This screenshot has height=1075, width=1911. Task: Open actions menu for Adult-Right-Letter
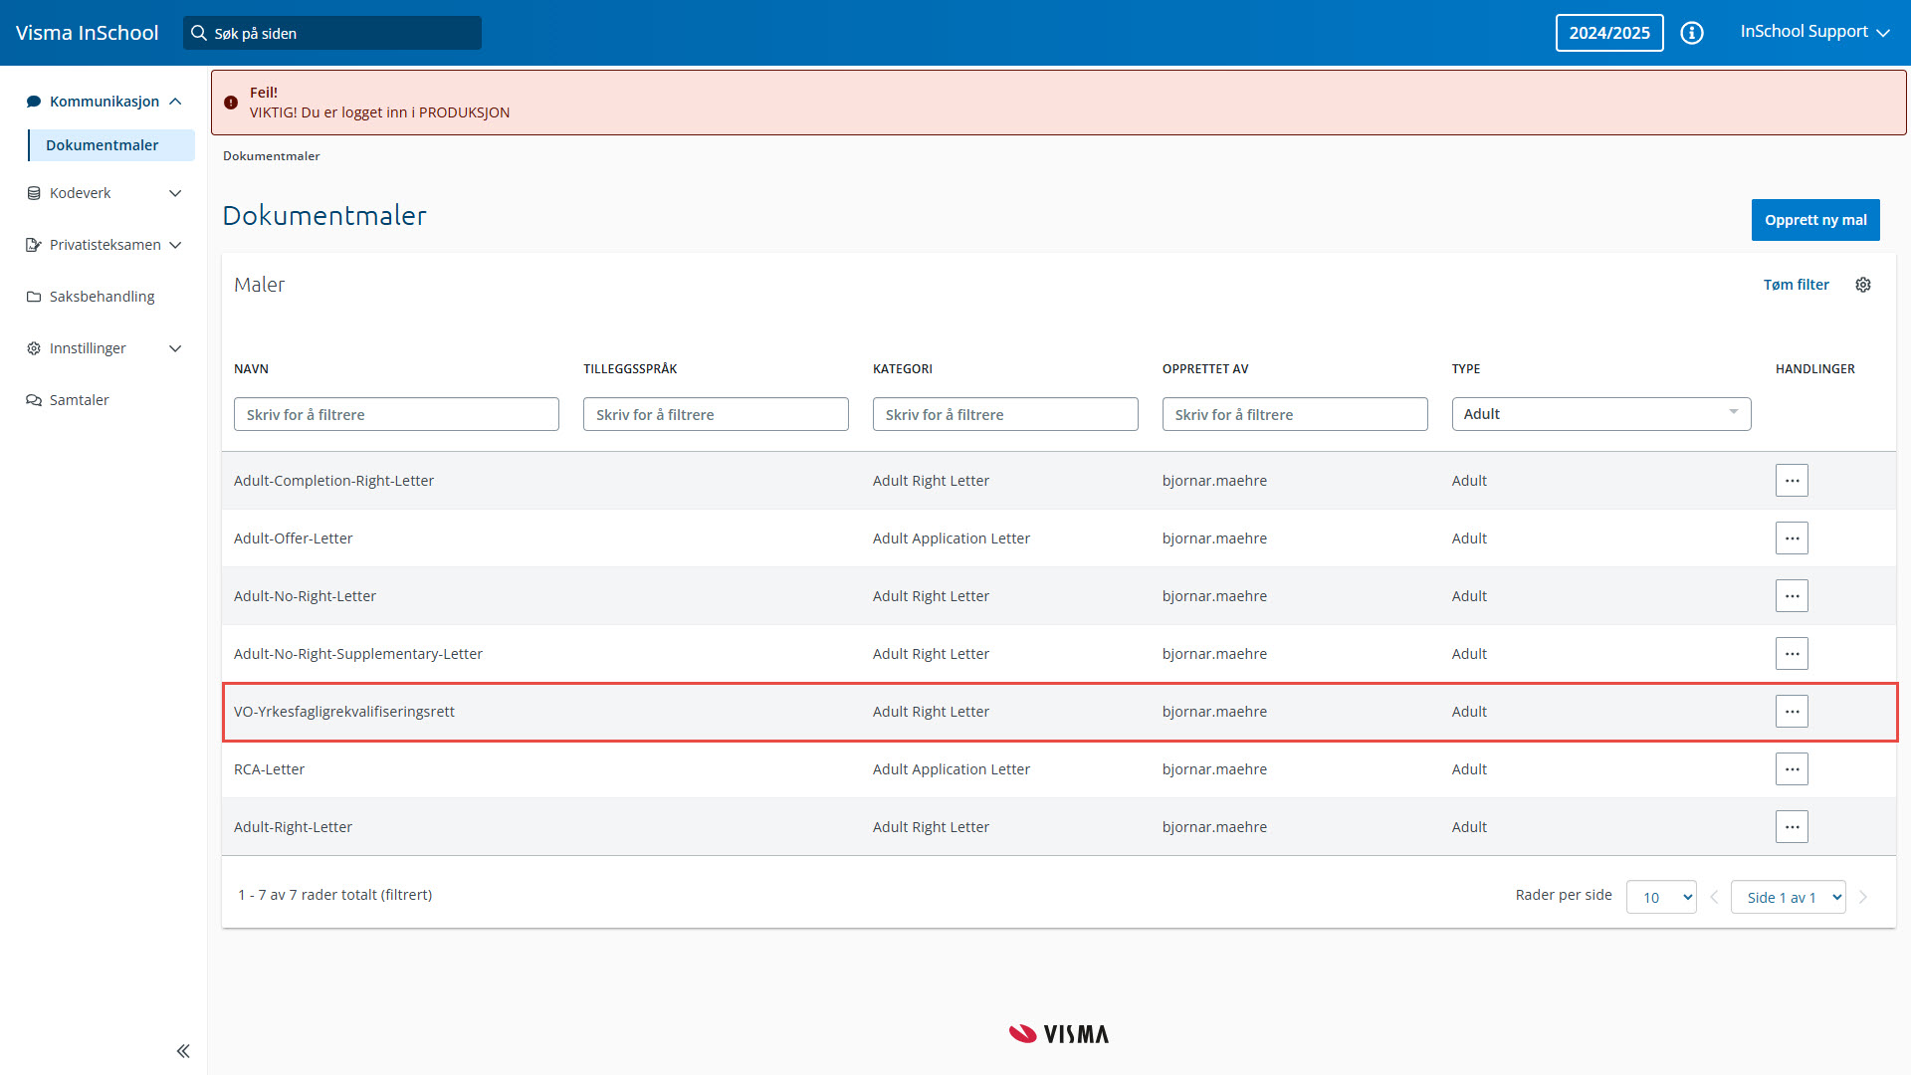click(1792, 827)
